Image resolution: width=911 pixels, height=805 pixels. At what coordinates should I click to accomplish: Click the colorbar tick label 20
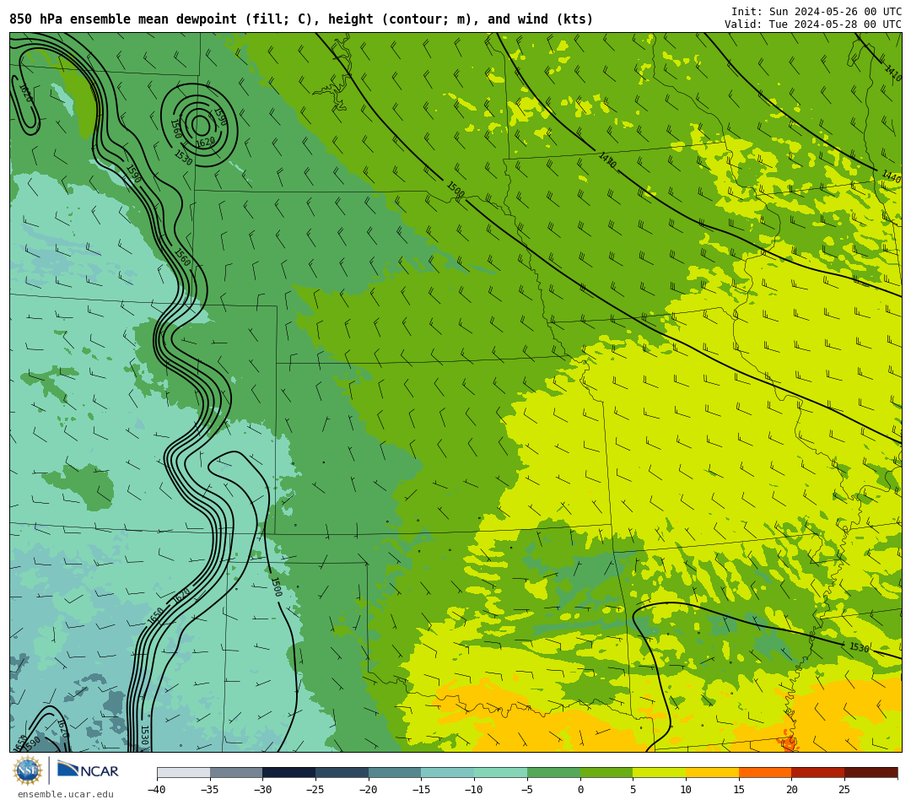point(791,789)
